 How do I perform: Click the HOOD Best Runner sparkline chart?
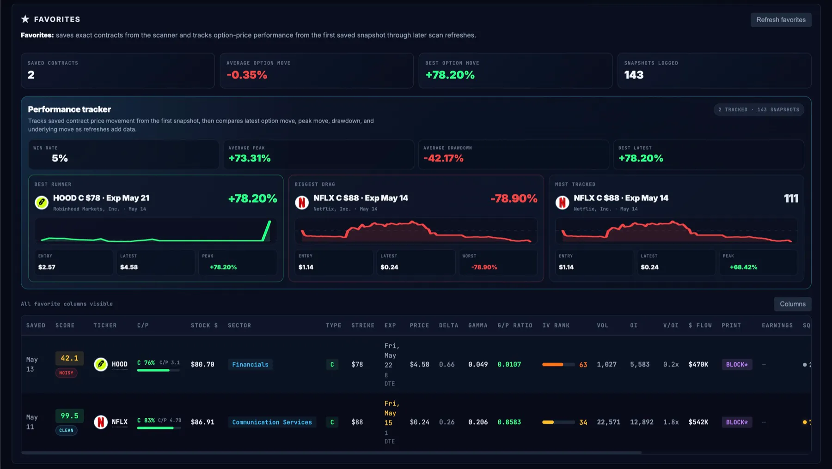[156, 231]
